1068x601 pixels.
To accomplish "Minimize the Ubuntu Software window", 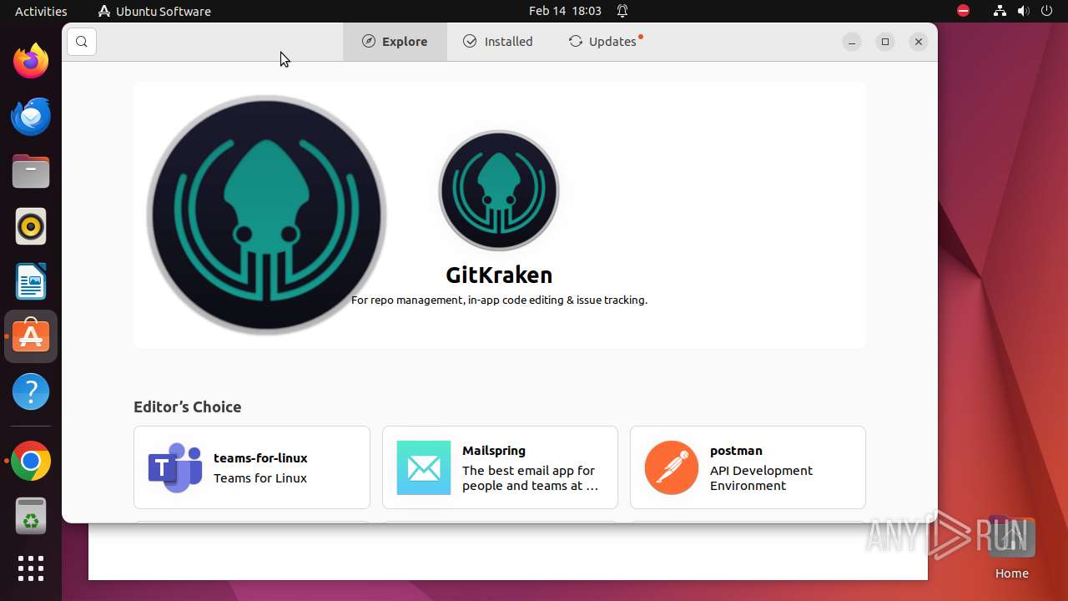I will (x=851, y=42).
